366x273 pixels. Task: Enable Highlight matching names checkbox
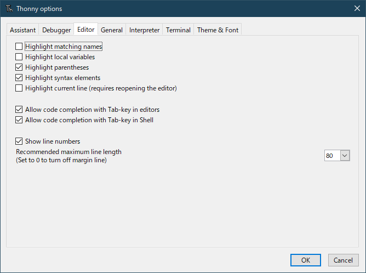coord(19,47)
